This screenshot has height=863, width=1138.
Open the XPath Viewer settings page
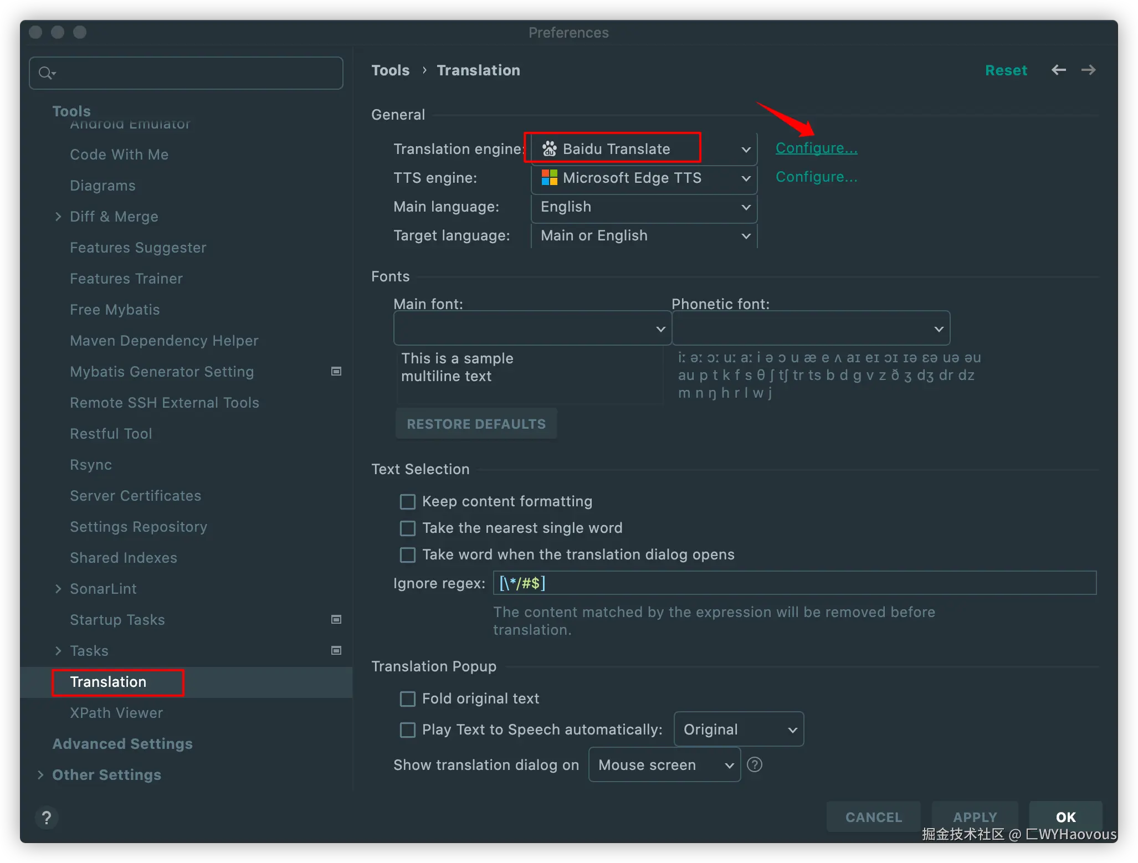(116, 713)
